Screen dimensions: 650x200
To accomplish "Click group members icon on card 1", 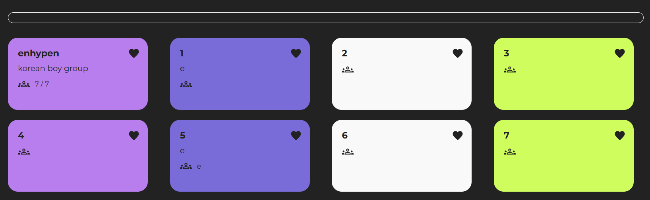I will pyautogui.click(x=186, y=84).
